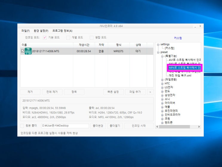Enable the 개별 모드 checkbox
Image resolution: width=222 pixels, height=167 pixels.
[x=68, y=37]
